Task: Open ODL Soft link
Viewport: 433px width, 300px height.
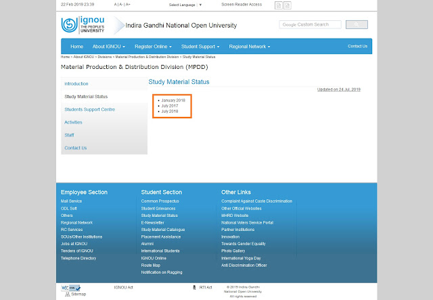Action: pos(69,209)
